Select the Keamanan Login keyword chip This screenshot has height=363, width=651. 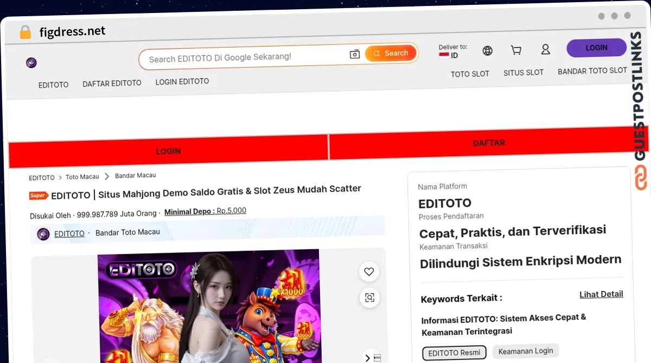pos(526,351)
